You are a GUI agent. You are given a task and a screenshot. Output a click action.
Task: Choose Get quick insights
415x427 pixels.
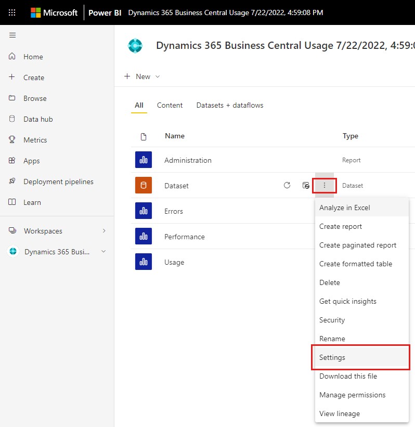point(362,302)
